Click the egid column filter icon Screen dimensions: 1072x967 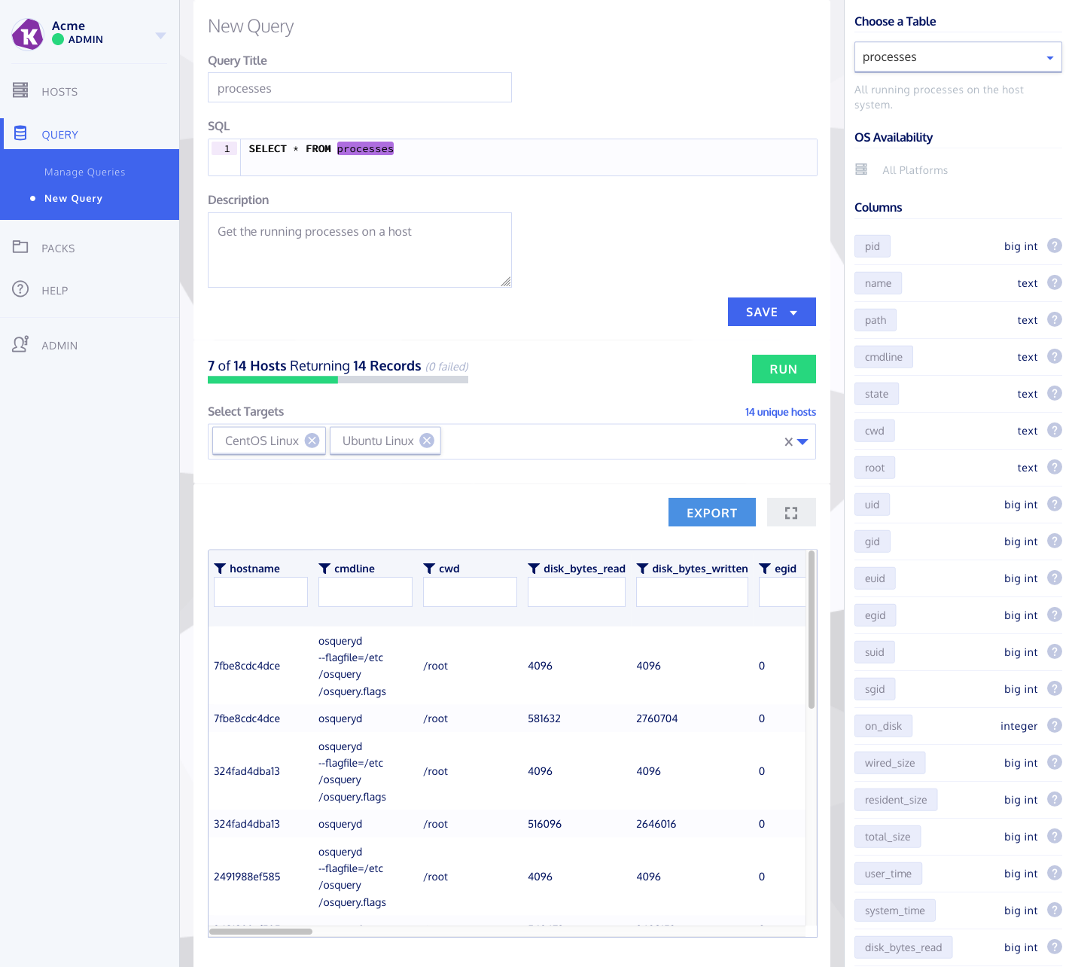point(765,569)
